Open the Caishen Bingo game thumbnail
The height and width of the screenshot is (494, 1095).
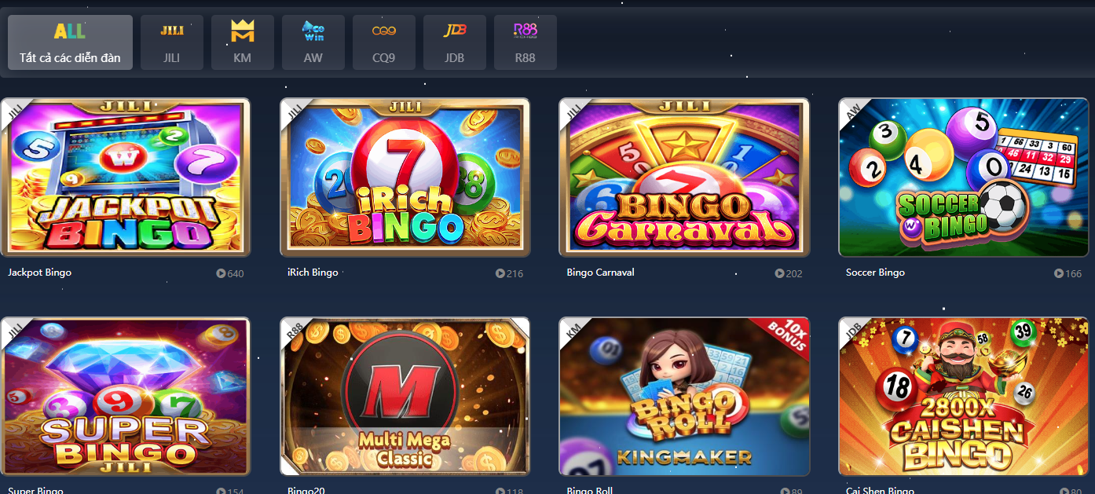coord(964,397)
